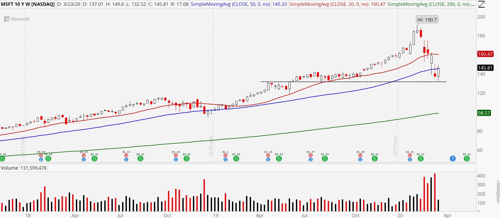Click the earnings phone icon labeled $1.1
Viewport: 500px width, 218px height.
click(225, 155)
